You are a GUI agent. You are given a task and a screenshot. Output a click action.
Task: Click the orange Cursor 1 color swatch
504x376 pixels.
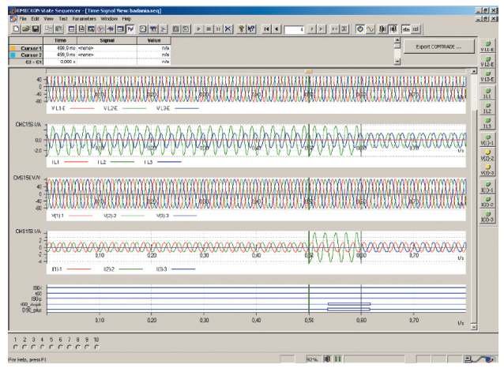(13, 48)
